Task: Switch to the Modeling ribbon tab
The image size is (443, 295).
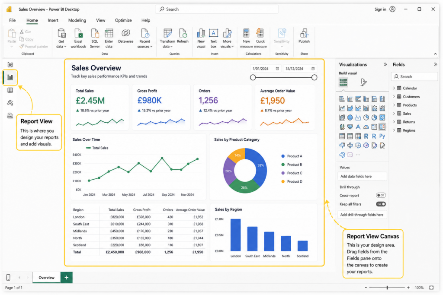Action: coord(77,20)
